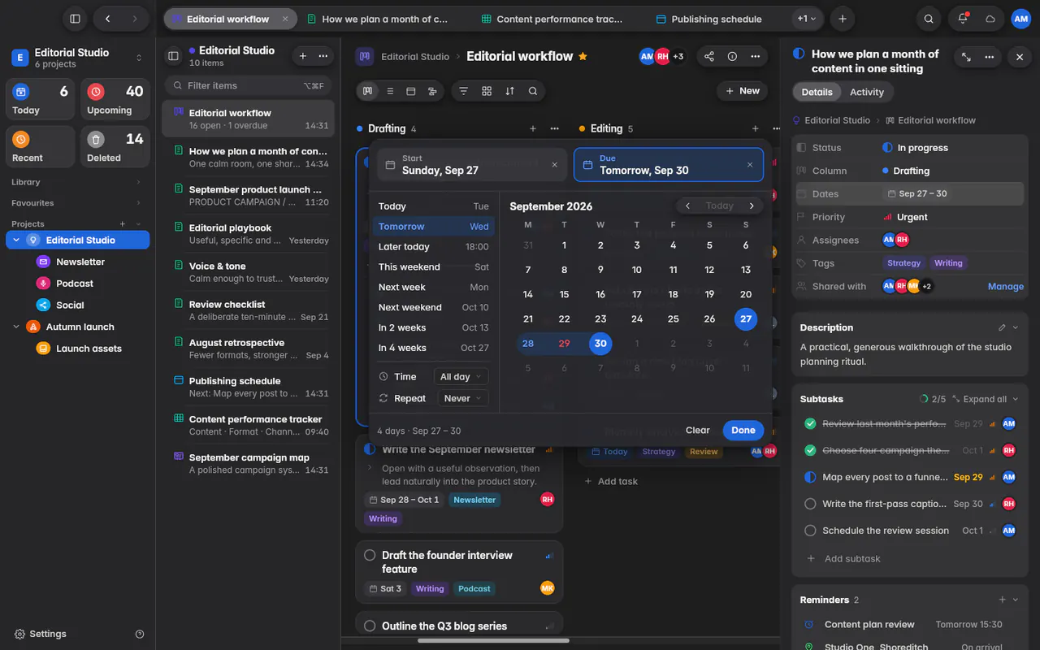Mark 'Draft the founder interview feature' complete
The image size is (1040, 650).
coord(370,555)
